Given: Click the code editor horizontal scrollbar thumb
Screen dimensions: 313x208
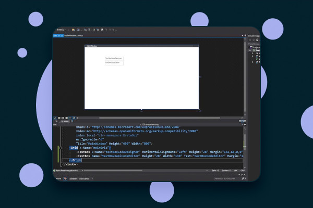Looking at the screenshot, I should (x=113, y=171).
